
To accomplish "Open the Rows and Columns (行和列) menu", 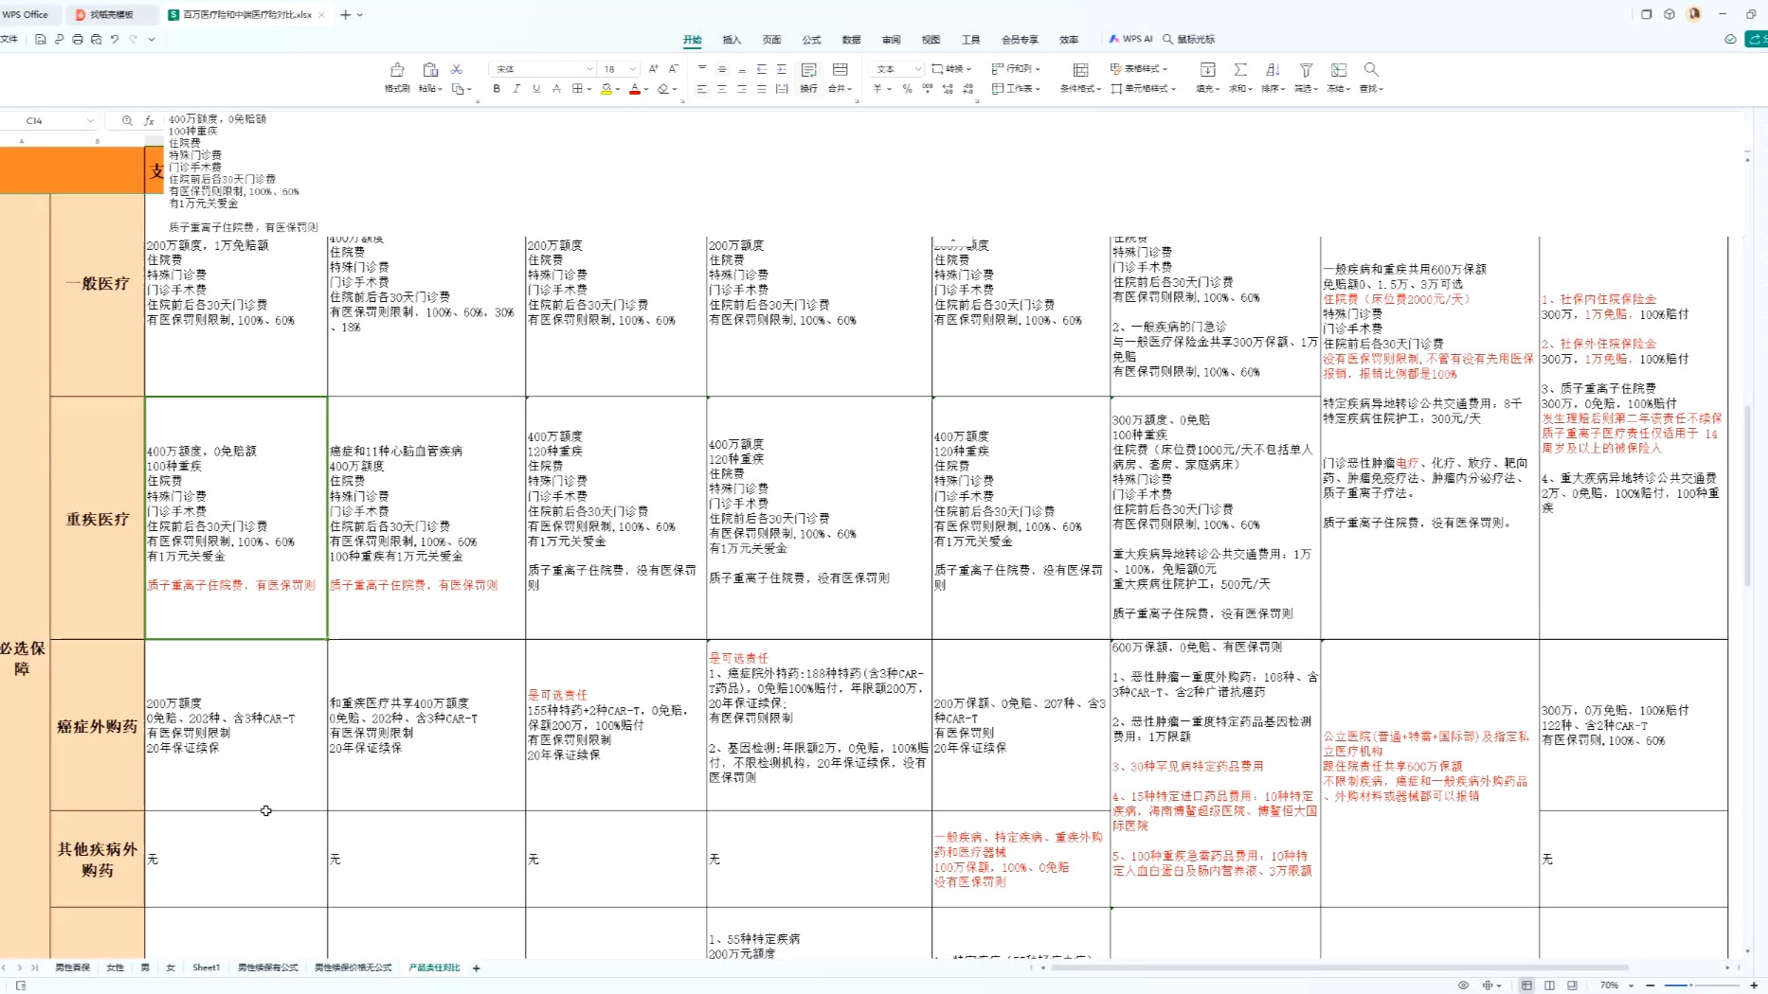I will [x=1016, y=69].
